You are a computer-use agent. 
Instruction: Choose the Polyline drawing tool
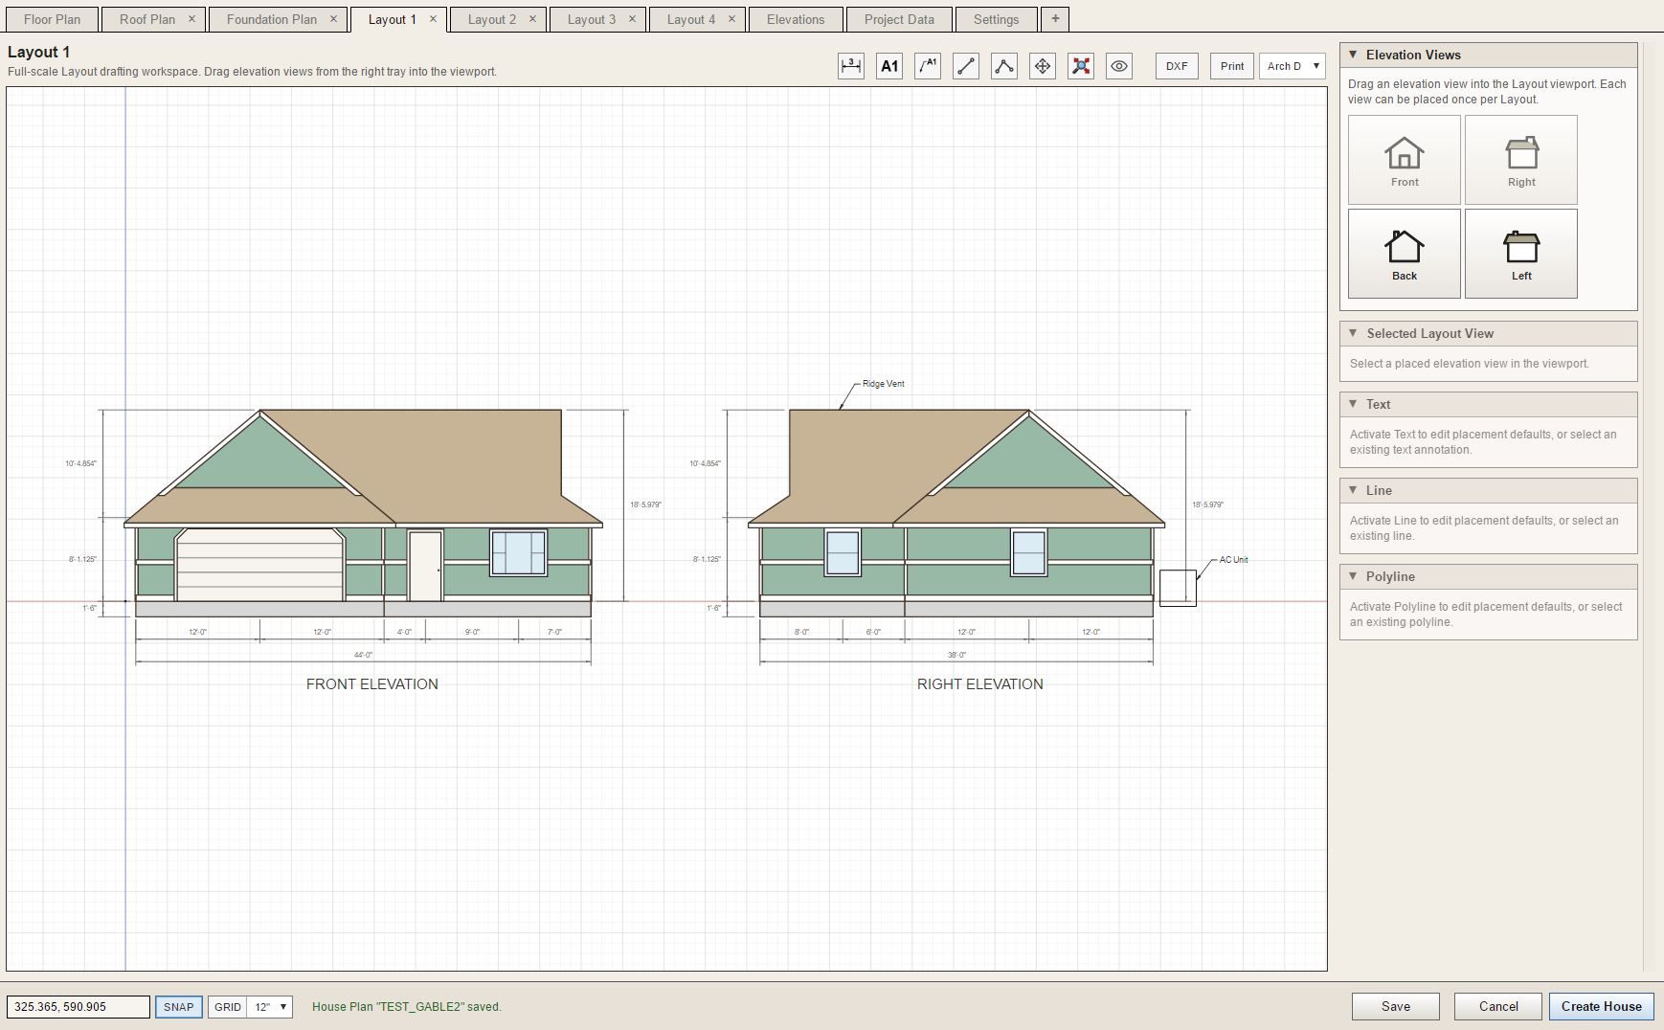pyautogui.click(x=1004, y=66)
